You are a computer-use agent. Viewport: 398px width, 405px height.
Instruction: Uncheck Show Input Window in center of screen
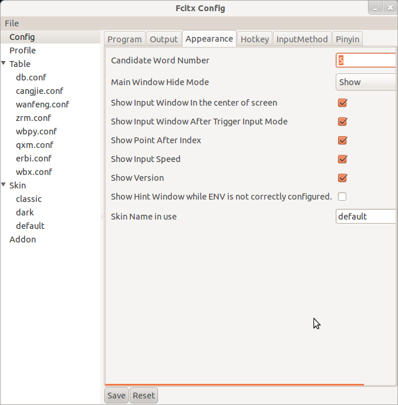tap(342, 103)
